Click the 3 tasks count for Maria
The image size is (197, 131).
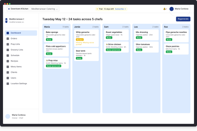click(x=66, y=27)
